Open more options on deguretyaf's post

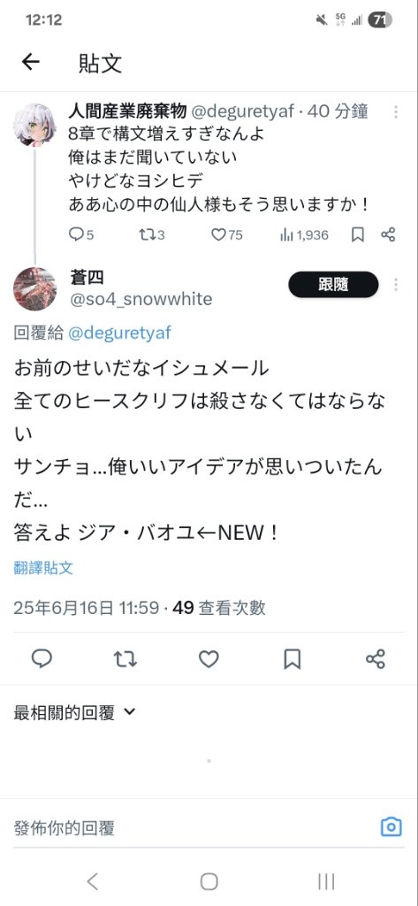(x=396, y=111)
